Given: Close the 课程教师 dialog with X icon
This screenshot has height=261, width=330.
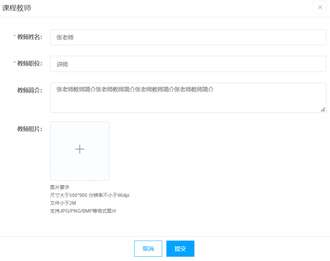Looking at the screenshot, I should click(x=320, y=8).
